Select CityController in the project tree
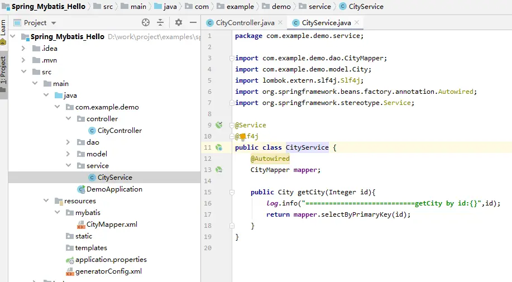The image size is (512, 282). 115,131
